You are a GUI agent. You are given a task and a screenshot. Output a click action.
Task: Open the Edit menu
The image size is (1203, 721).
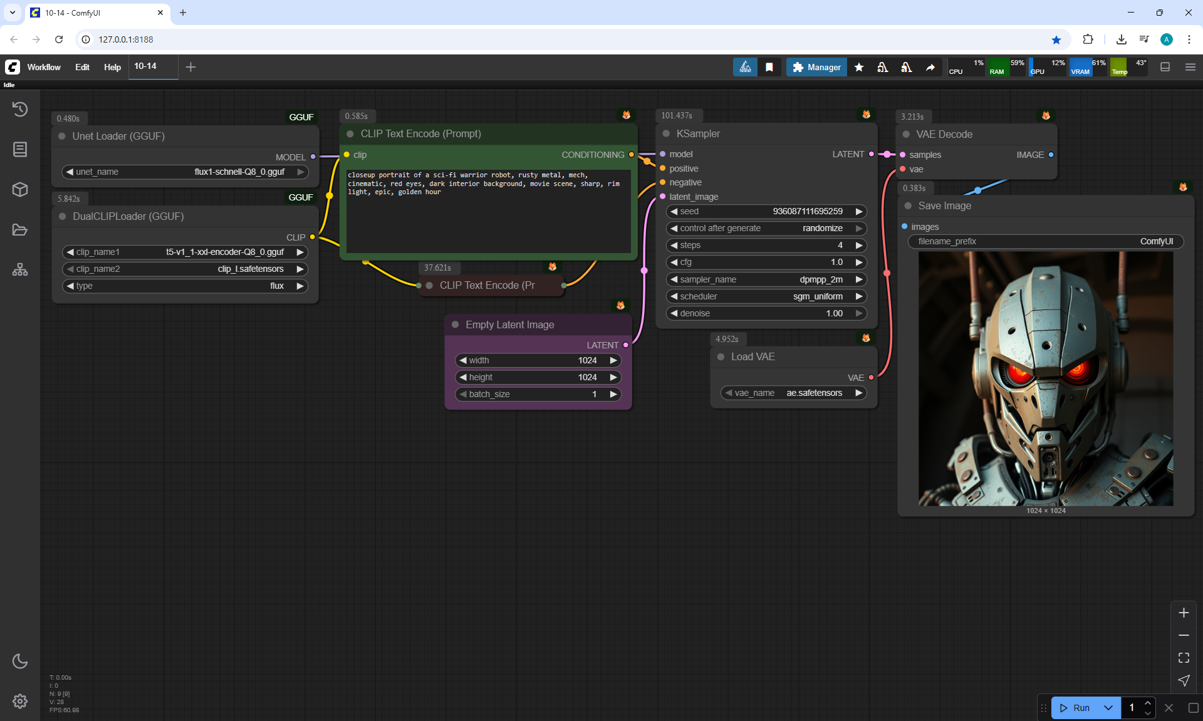pos(82,67)
